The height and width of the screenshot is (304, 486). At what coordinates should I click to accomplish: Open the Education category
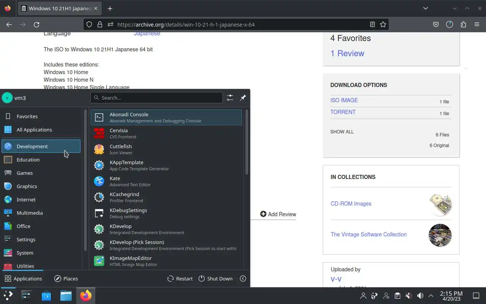point(41,160)
